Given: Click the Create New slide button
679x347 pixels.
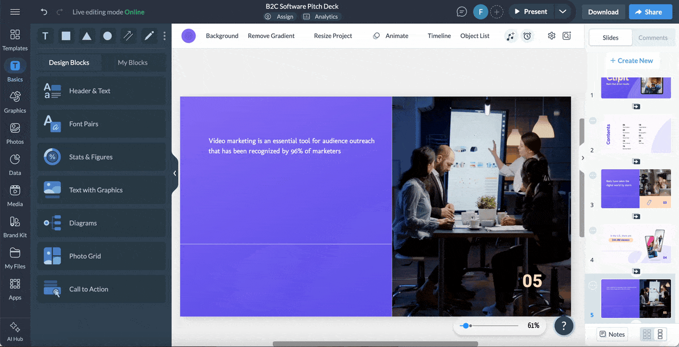Looking at the screenshot, I should pos(632,61).
